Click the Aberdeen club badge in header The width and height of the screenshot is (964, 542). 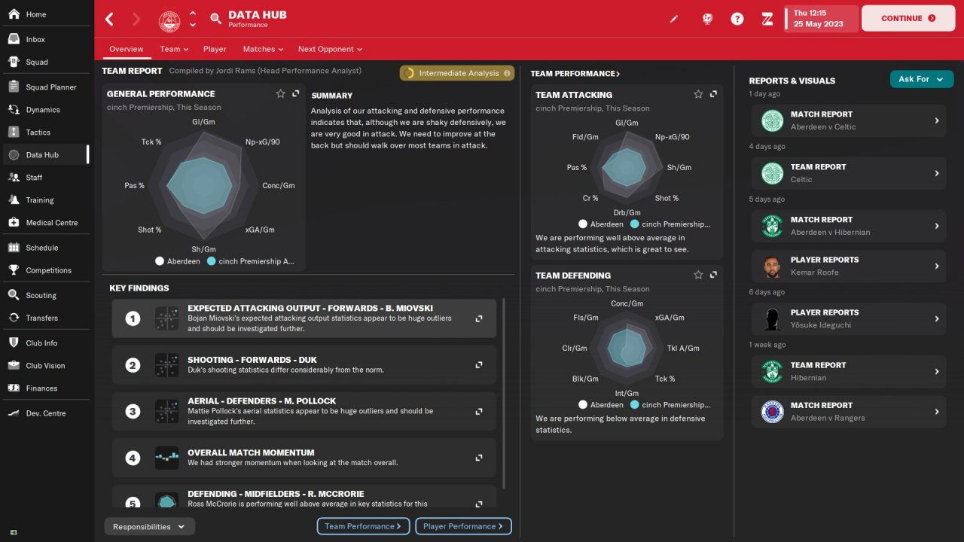169,19
